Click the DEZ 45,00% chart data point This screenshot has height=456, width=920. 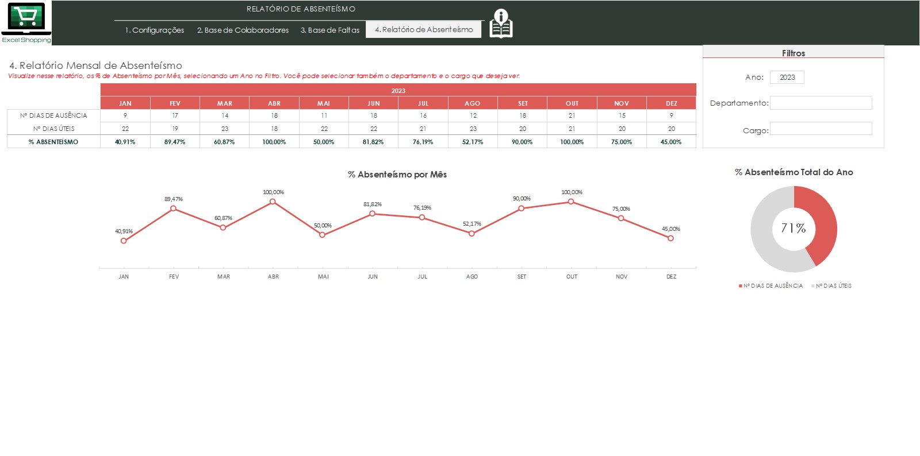tap(670, 238)
